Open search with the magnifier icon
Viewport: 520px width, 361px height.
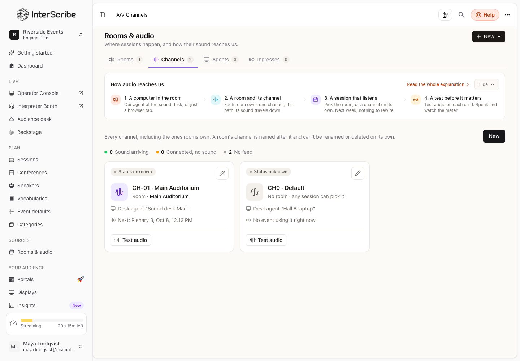461,15
